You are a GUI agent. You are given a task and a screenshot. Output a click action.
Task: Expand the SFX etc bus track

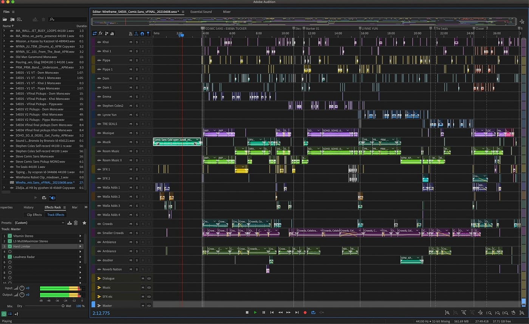pos(99,297)
